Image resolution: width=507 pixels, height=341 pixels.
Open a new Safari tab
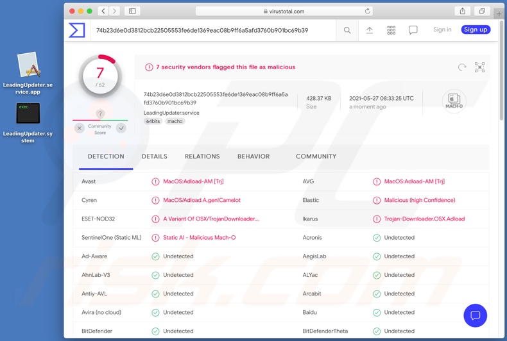tap(499, 13)
